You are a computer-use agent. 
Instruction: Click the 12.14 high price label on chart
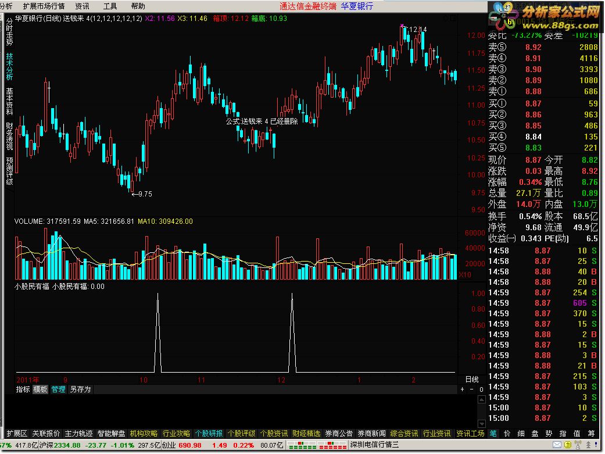[x=418, y=29]
